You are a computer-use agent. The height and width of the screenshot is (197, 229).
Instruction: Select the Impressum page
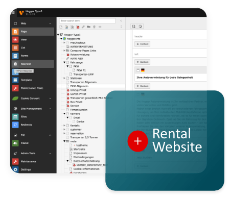click(x=80, y=153)
